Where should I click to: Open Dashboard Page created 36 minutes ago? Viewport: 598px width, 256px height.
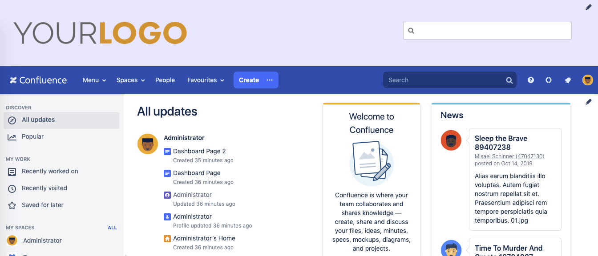197,173
